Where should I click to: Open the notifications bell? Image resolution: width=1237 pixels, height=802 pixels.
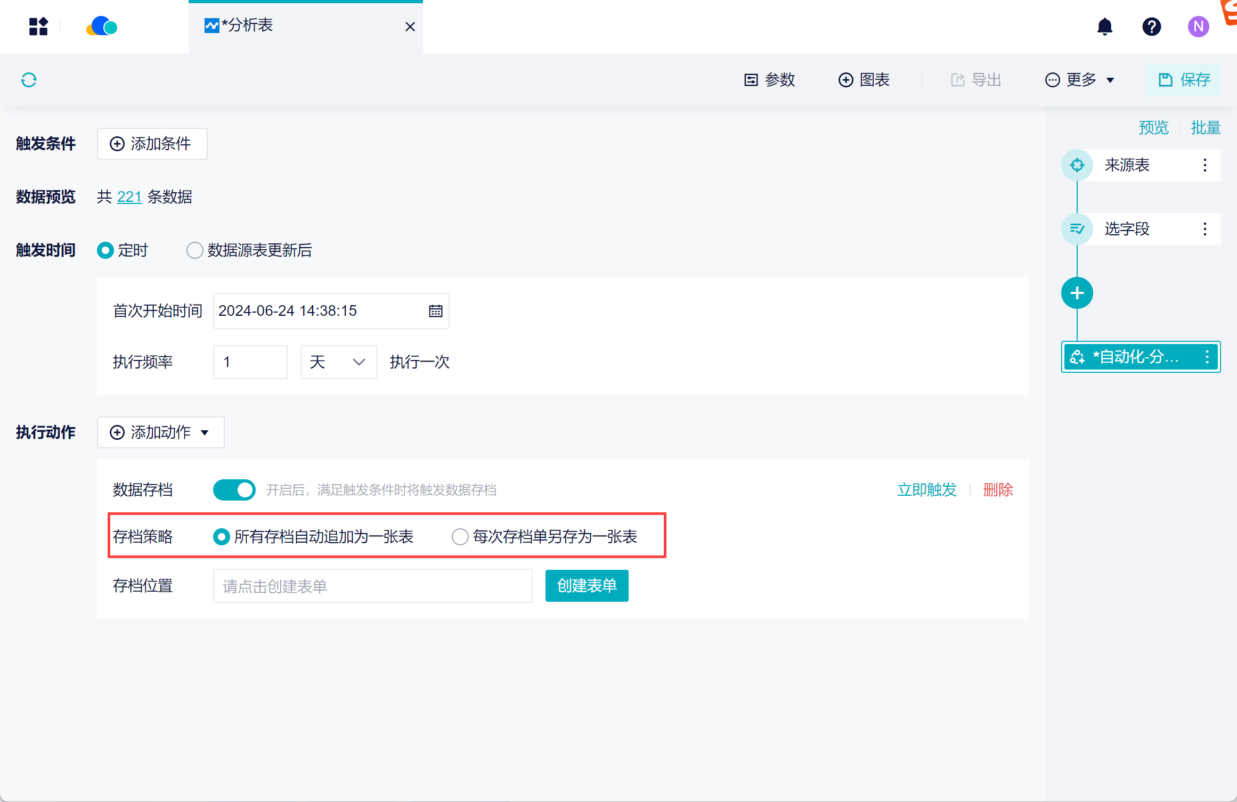pos(1104,26)
